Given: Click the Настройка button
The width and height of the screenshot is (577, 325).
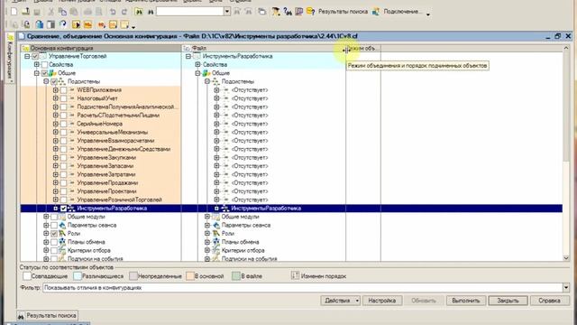Looking at the screenshot, I should pos(382,301).
